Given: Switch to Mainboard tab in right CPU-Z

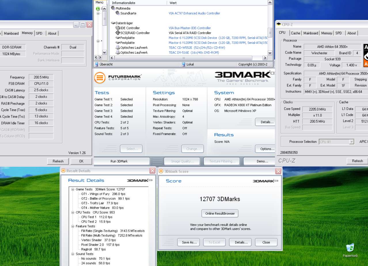Looking at the screenshot, I should (311, 33).
